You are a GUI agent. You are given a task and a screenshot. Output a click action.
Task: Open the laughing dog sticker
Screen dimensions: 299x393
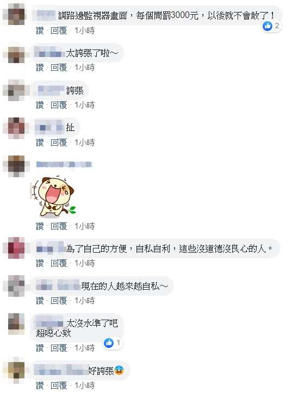coord(53,197)
